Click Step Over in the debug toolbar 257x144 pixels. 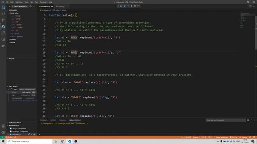click(124, 6)
